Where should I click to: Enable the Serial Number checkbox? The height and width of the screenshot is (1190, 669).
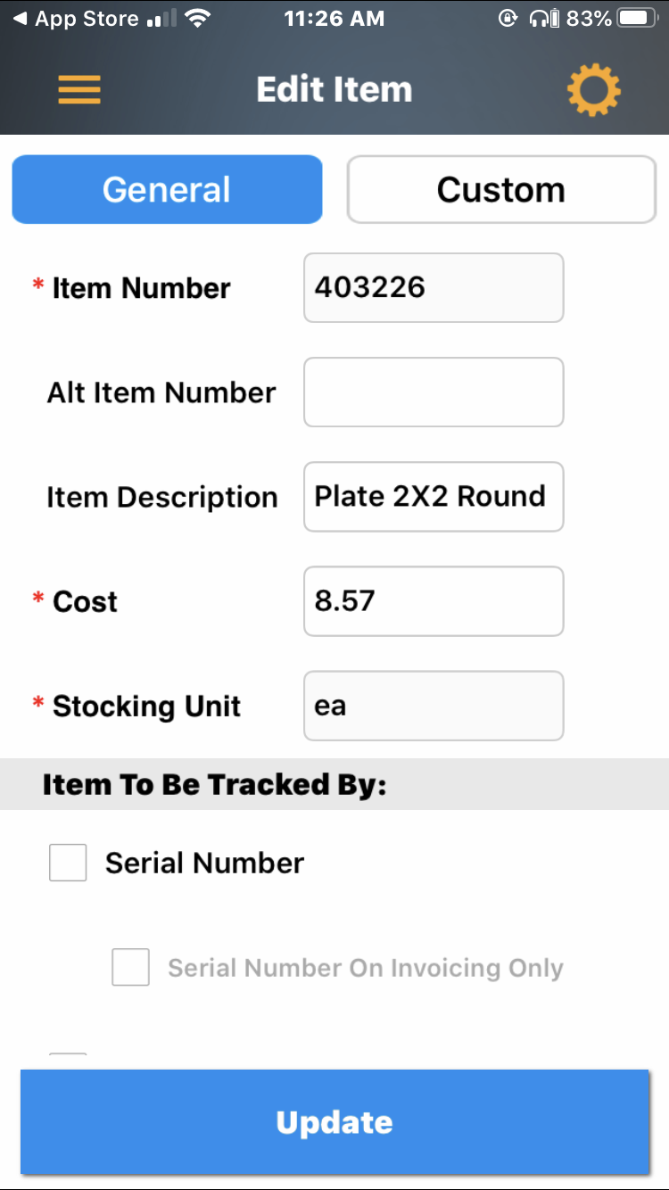[x=68, y=863]
